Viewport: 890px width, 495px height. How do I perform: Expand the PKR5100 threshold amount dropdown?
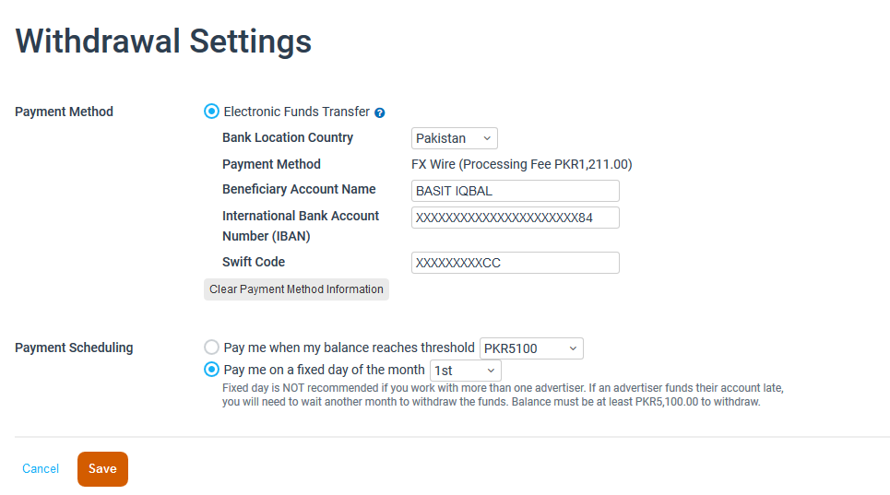tap(531, 348)
